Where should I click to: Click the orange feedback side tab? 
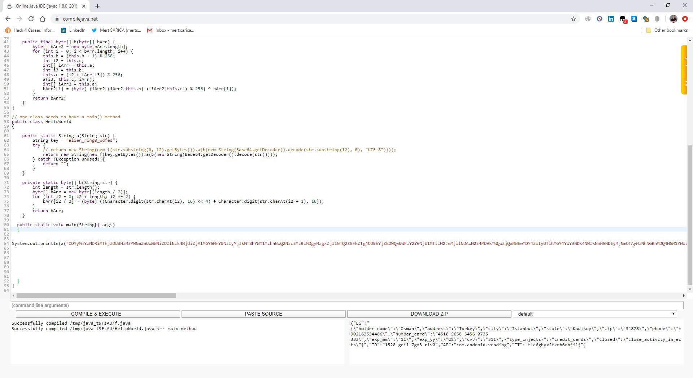pyautogui.click(x=684, y=70)
